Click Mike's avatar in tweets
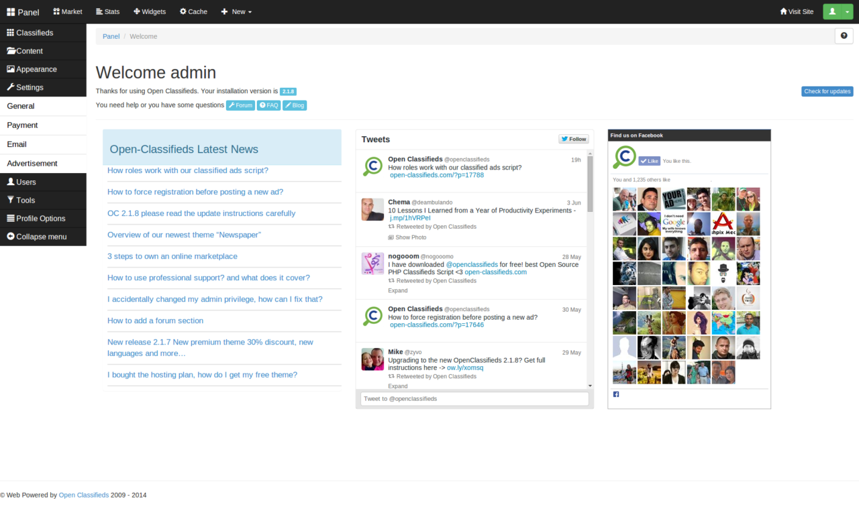The image size is (859, 523). point(372,359)
